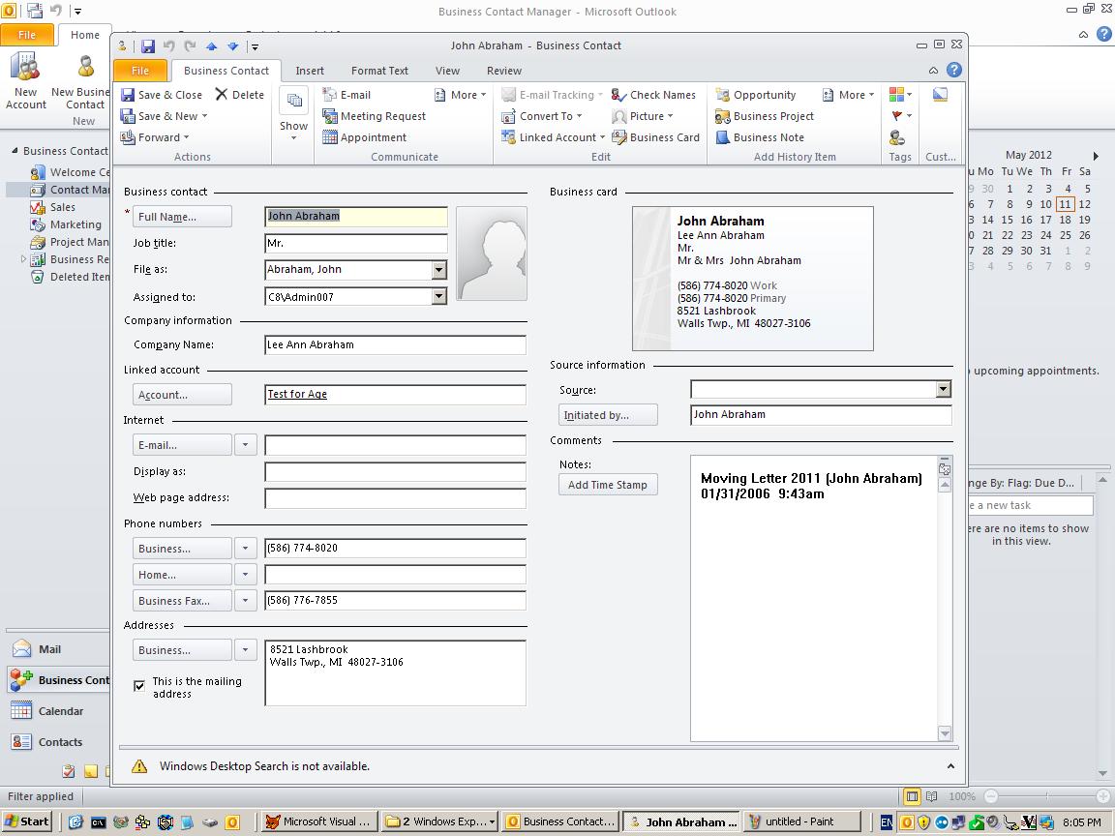Image resolution: width=1115 pixels, height=836 pixels.
Task: Switch to the Format Text tab
Action: (x=379, y=71)
